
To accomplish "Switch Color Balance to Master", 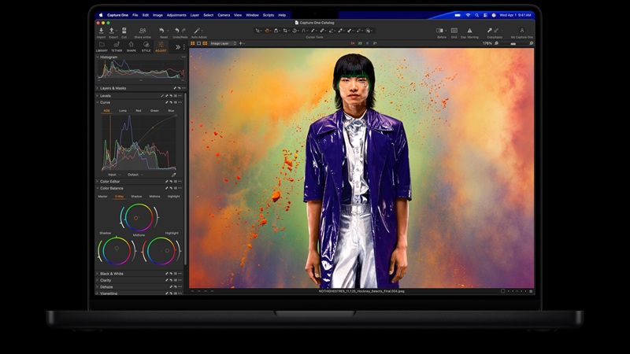I will click(102, 196).
